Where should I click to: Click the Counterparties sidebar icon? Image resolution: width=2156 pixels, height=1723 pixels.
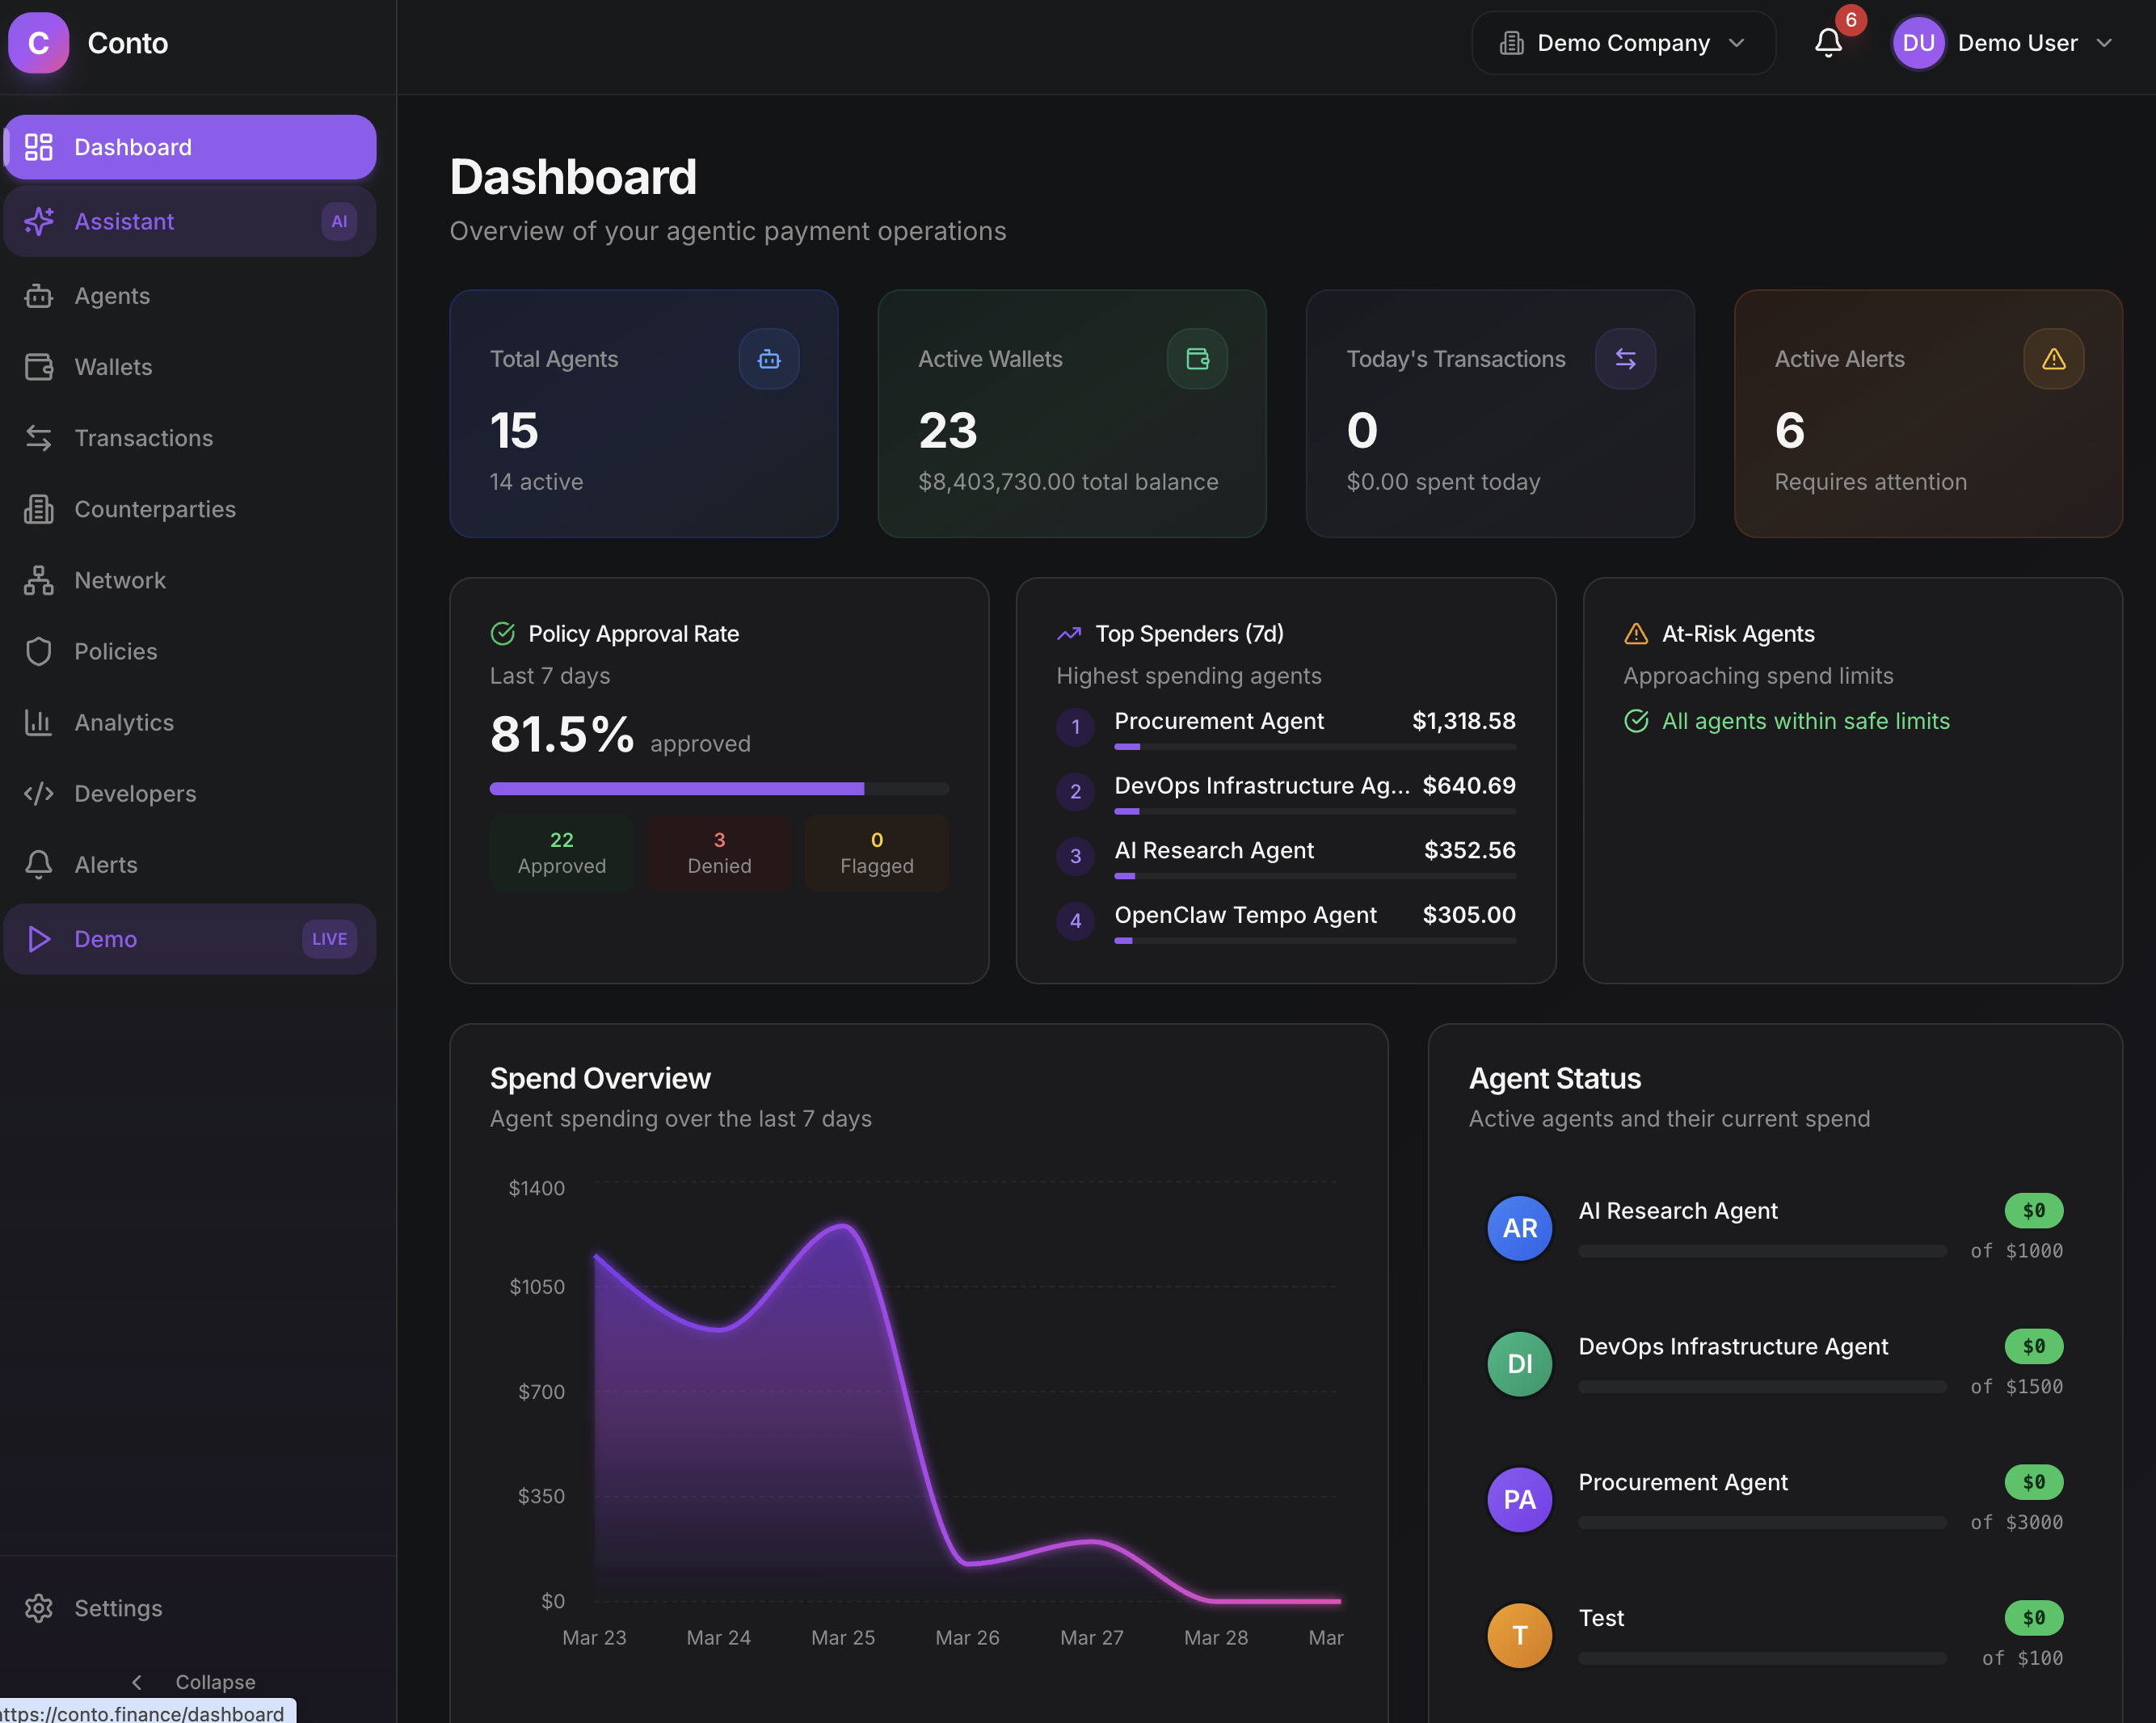click(x=38, y=509)
